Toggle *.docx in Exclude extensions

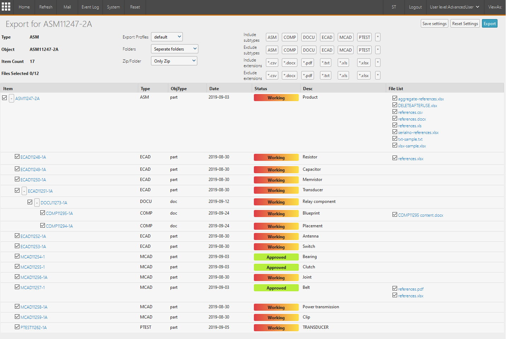click(290, 75)
